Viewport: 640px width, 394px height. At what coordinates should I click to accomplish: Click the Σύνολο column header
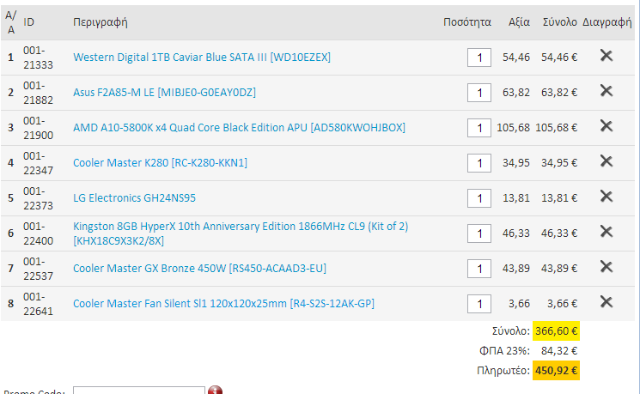click(559, 22)
